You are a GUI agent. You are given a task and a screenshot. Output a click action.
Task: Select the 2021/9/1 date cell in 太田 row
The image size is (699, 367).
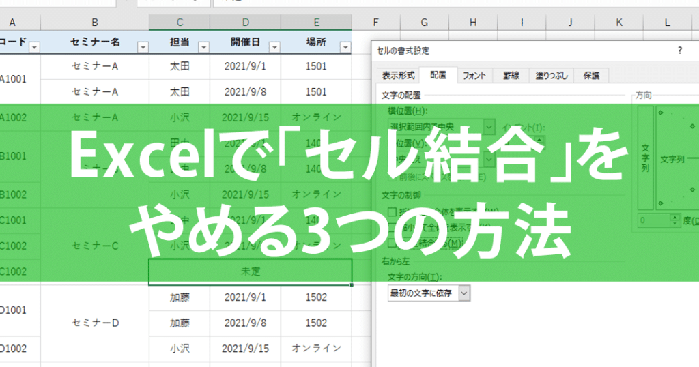(245, 66)
